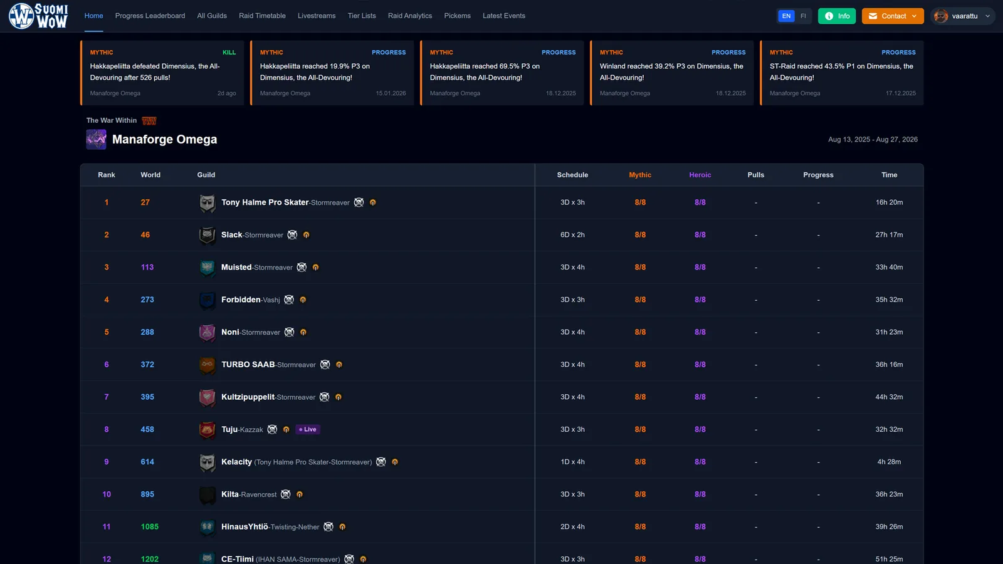This screenshot has height=564, width=1003.
Task: Click the Time column header
Action: click(x=889, y=175)
